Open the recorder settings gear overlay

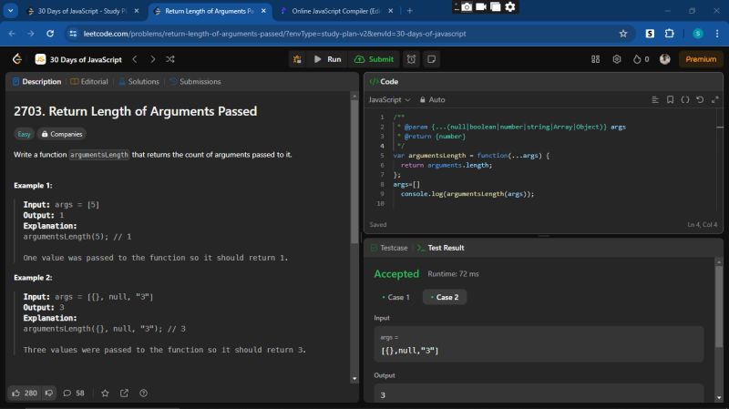[x=510, y=6]
